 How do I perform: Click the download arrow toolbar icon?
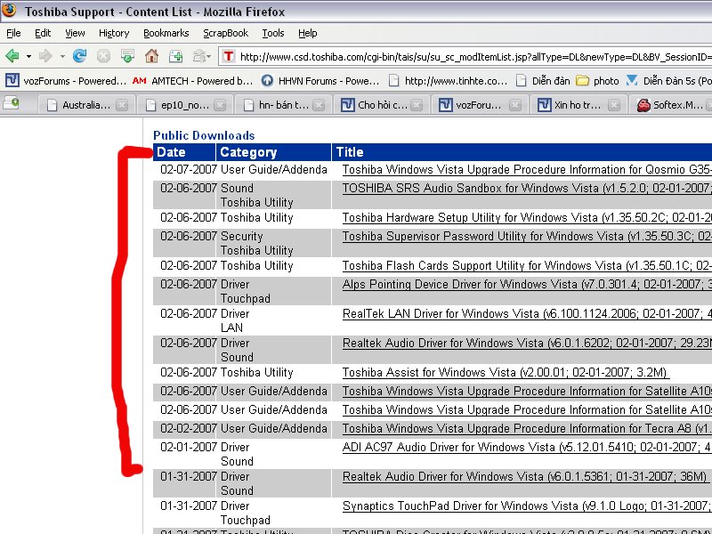point(127,56)
